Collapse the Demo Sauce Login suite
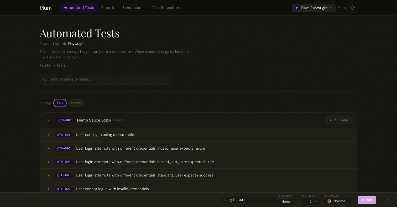This screenshot has width=397, height=207. click(x=48, y=120)
